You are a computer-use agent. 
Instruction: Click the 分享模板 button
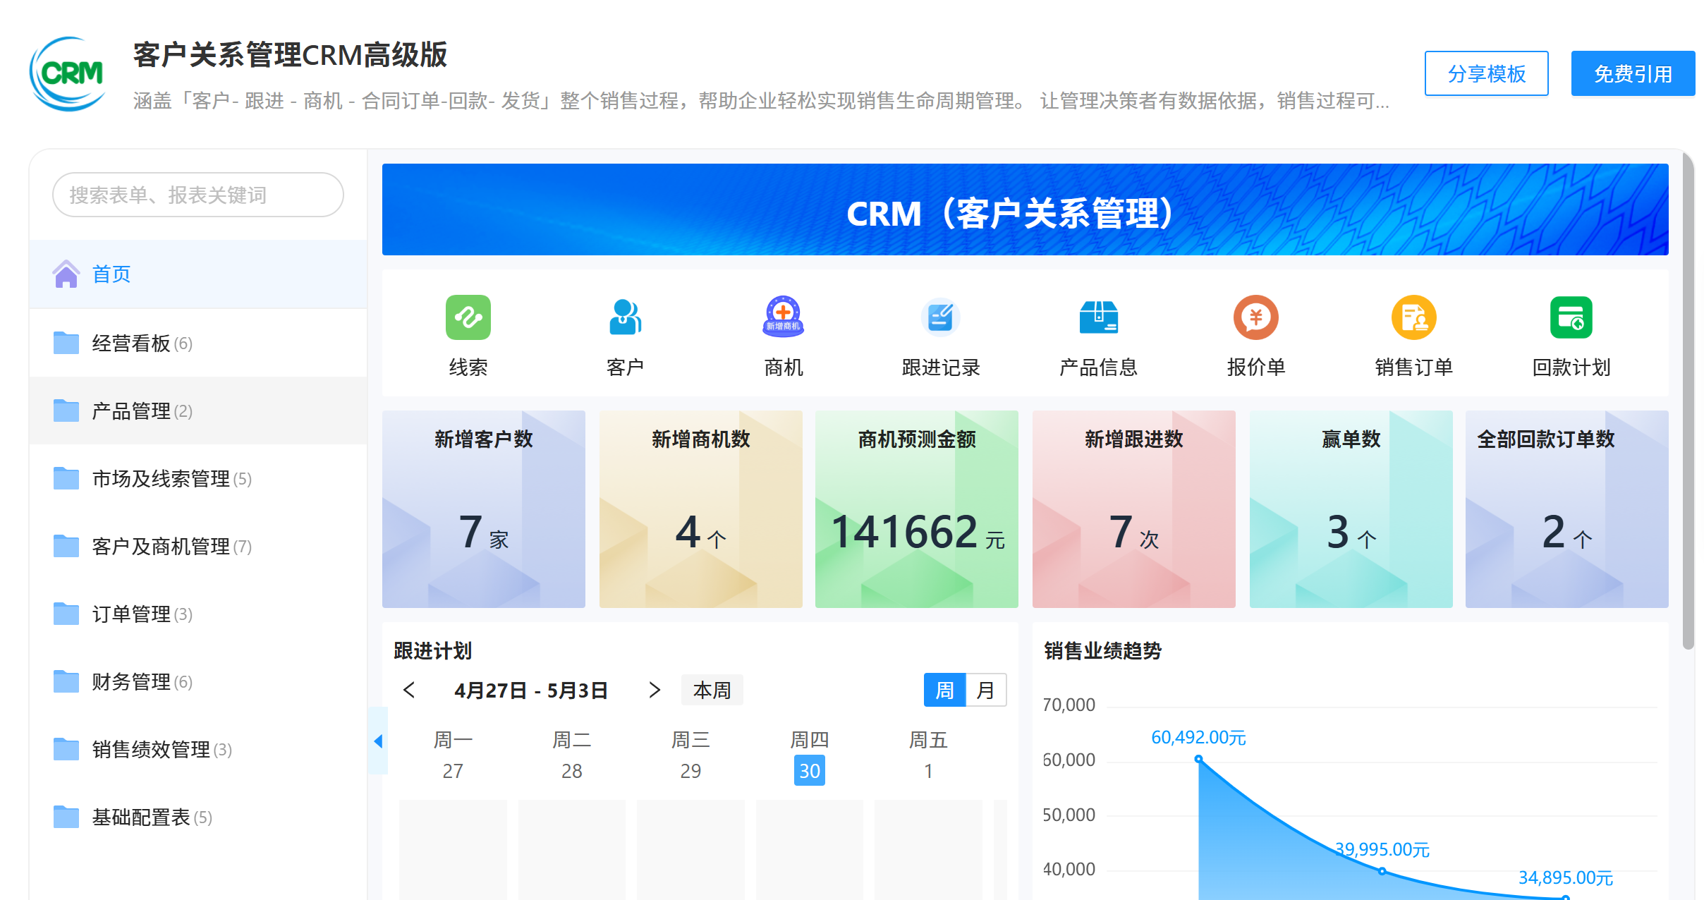tap(1487, 73)
